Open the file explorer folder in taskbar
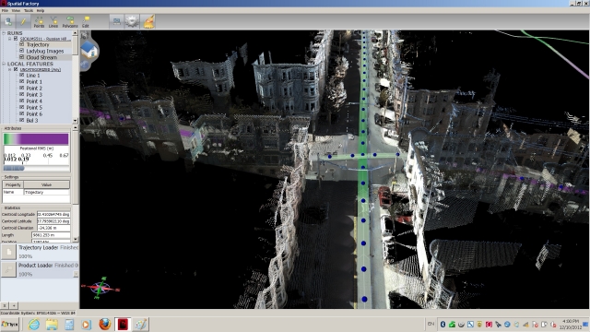Screen dimensions: 590x332 (x=52, y=324)
